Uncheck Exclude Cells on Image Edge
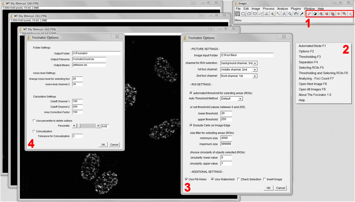The image size is (355, 202). [191, 125]
